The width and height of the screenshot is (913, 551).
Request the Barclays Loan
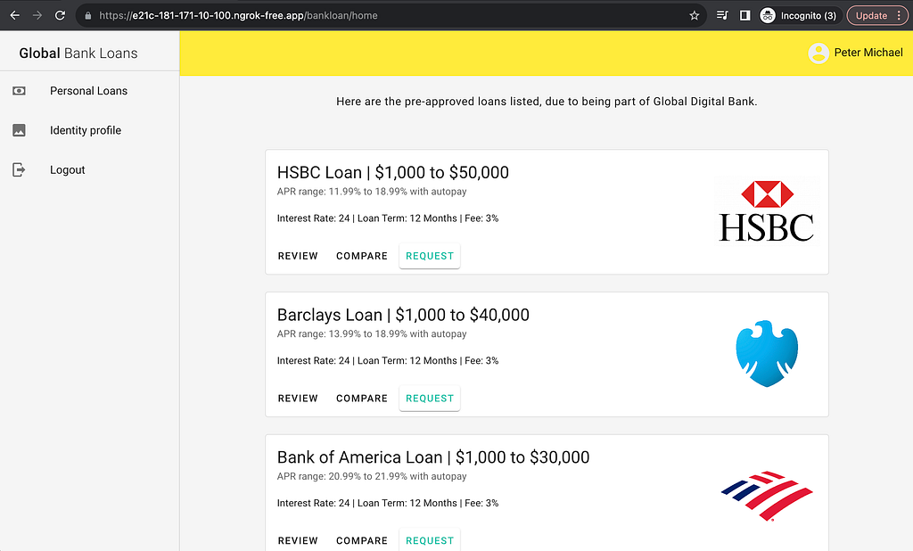430,399
